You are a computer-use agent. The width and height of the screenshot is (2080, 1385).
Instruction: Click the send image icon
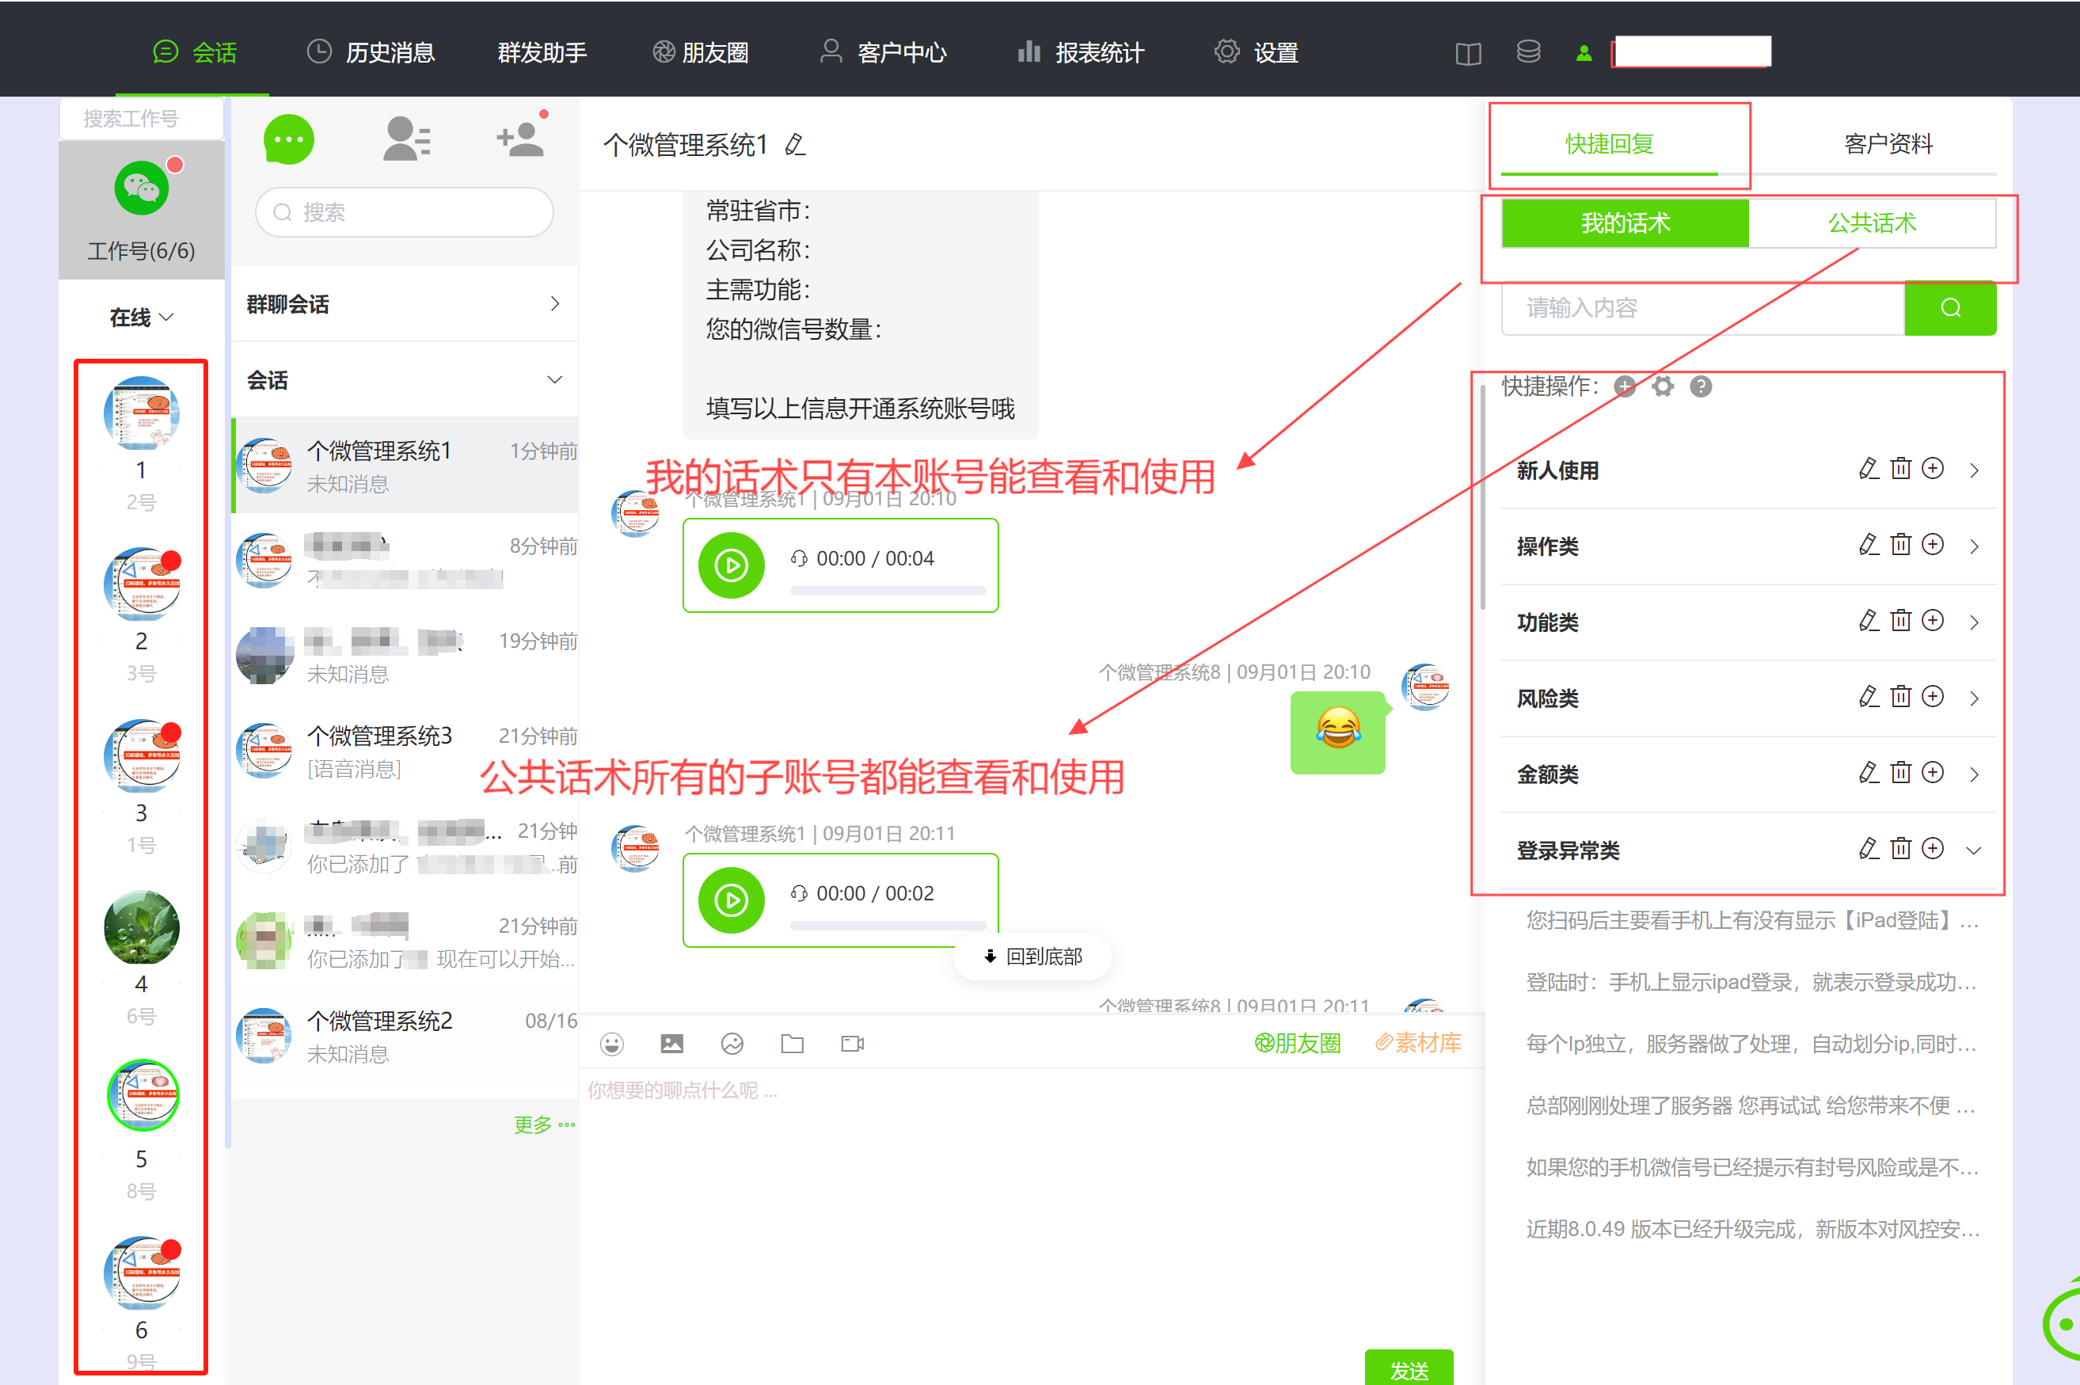pos(671,1044)
